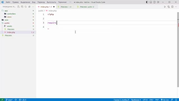179x101 pixels.
Task: Click public breadcrumb segment
Action: click(41, 11)
